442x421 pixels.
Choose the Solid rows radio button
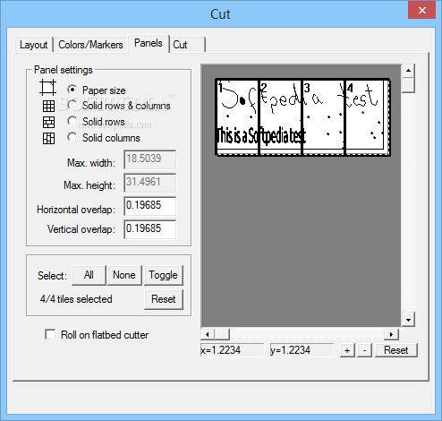pos(72,121)
